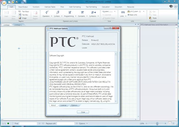Screen dimensions: 179x127
Task: Click the New worksheet quick access icon
Action: (9, 2)
